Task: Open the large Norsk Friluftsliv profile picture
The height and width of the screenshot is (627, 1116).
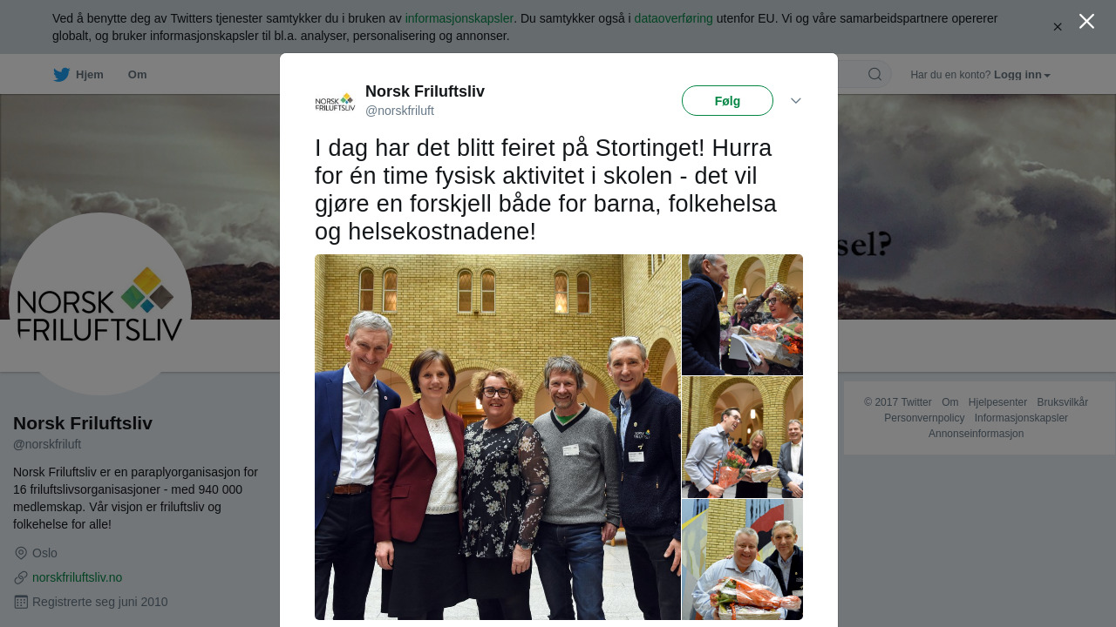Action: pos(100,304)
